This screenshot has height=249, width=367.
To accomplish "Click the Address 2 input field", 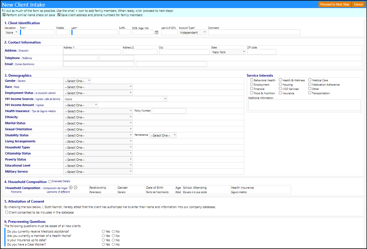I will click(140, 52).
